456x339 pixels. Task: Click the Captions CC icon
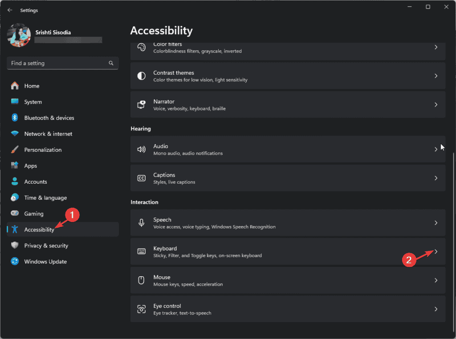(141, 178)
